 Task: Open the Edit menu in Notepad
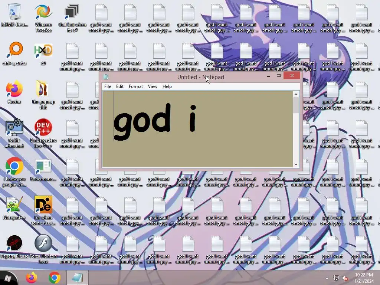(120, 86)
